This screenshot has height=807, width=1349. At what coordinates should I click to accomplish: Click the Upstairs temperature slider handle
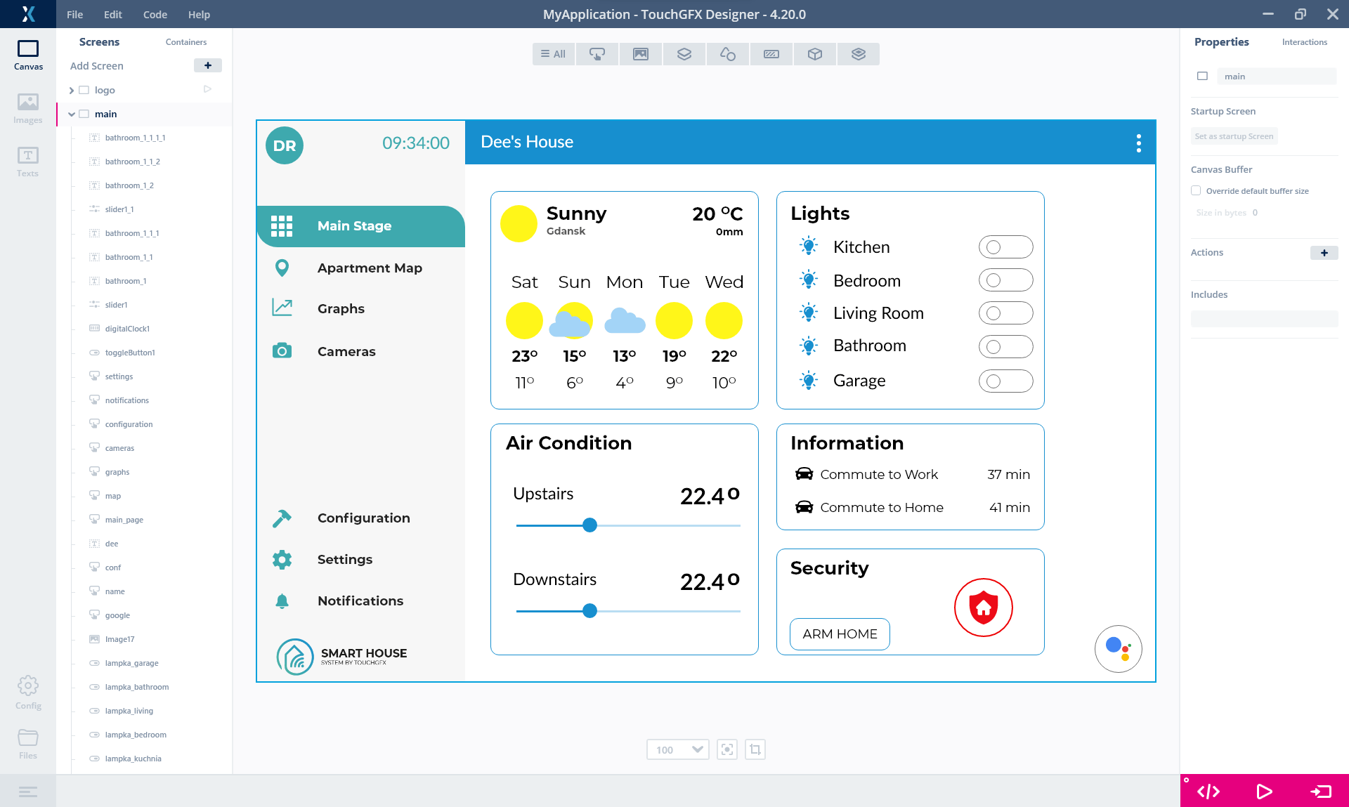[x=590, y=525]
